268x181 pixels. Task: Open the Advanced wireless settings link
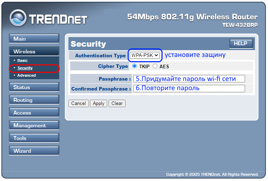(26, 75)
